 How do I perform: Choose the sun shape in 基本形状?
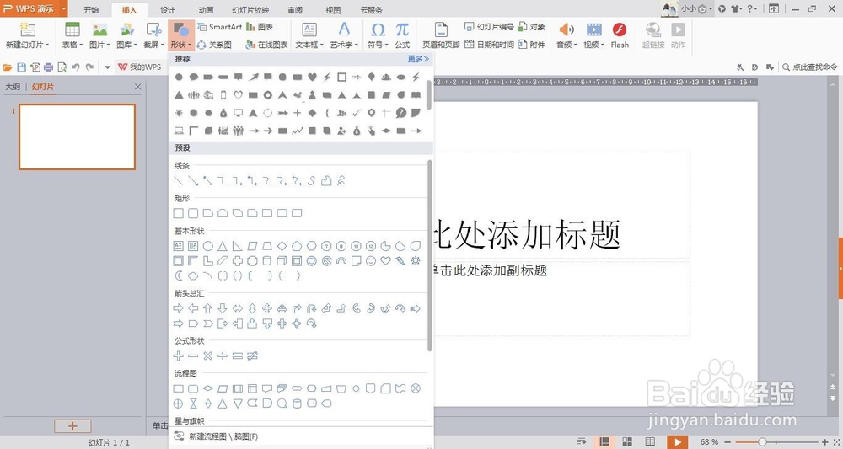tap(415, 261)
